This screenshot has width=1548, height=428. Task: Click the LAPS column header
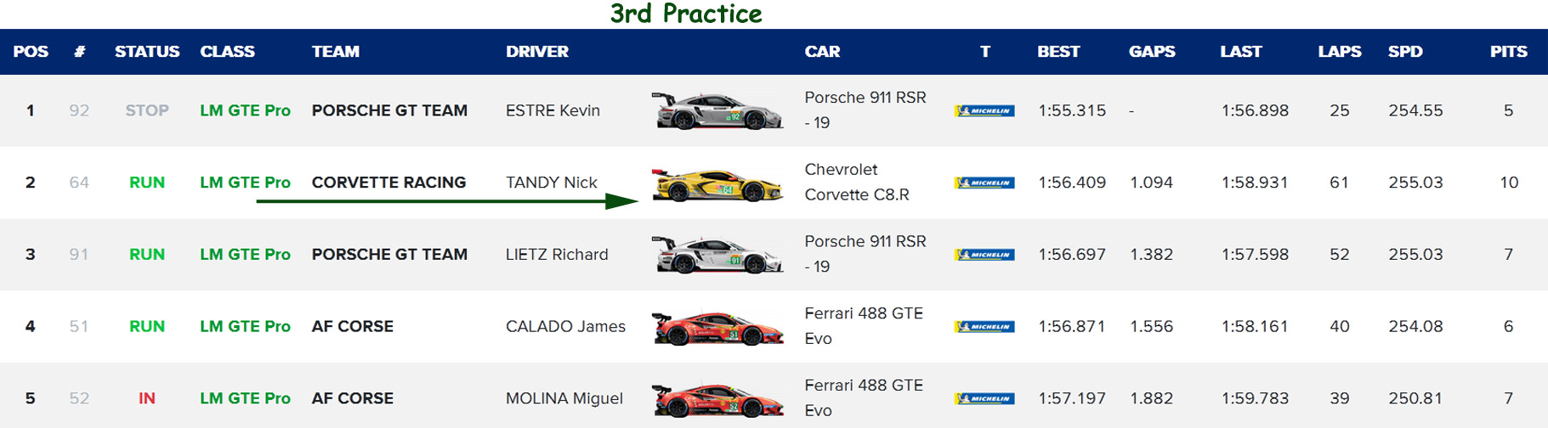(1339, 52)
